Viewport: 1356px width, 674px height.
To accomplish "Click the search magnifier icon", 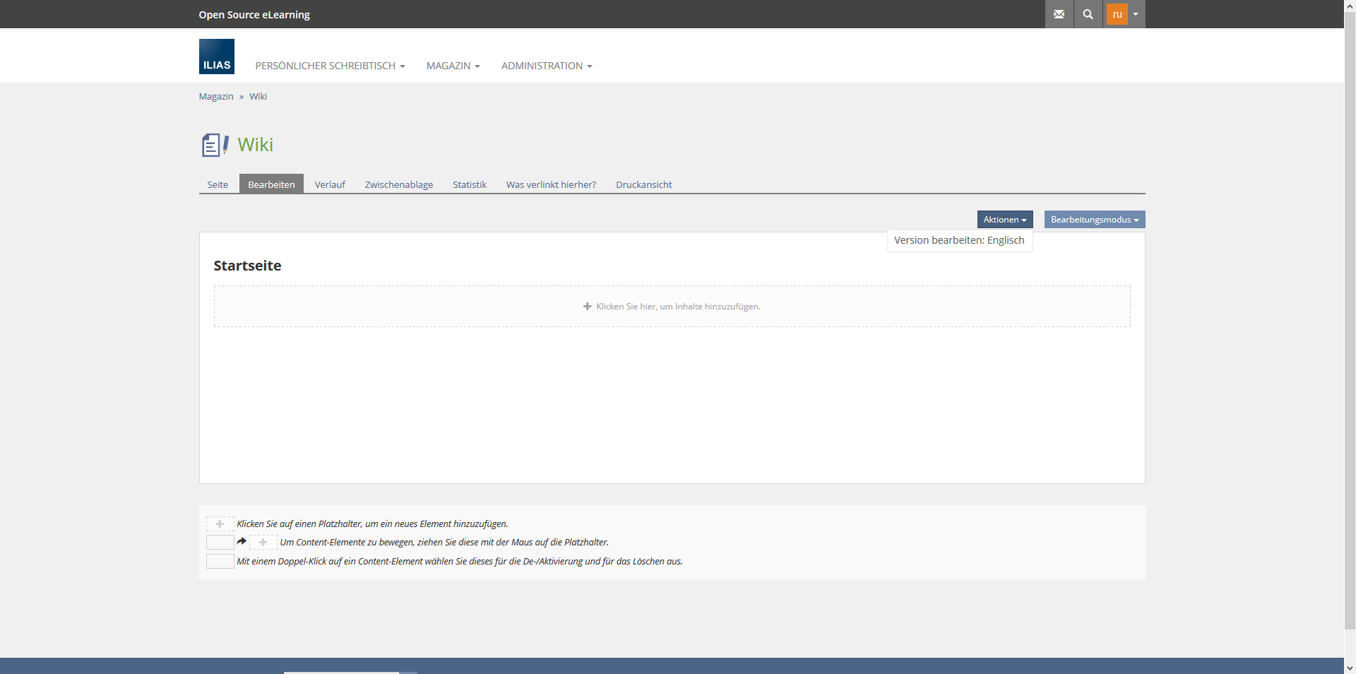I will click(x=1088, y=14).
